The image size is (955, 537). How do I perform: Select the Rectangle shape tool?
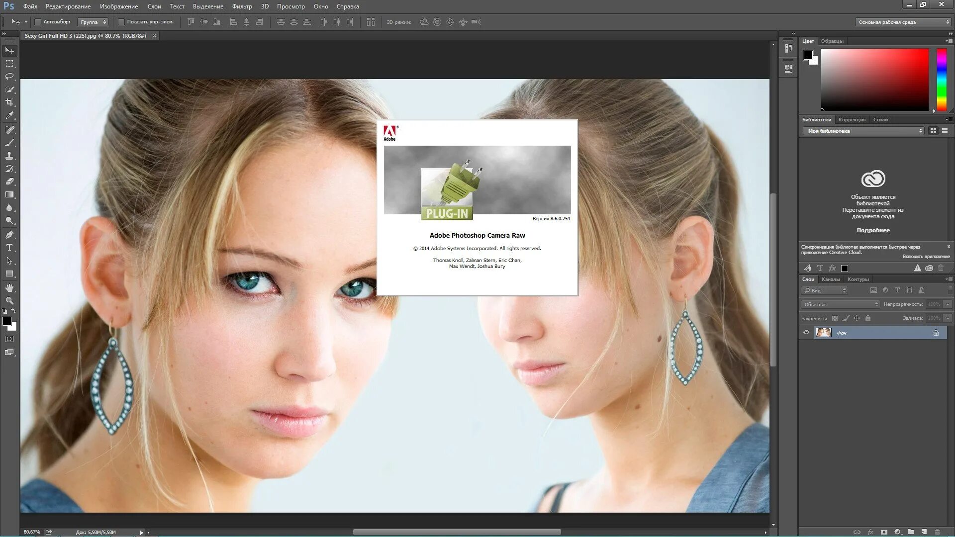click(9, 273)
